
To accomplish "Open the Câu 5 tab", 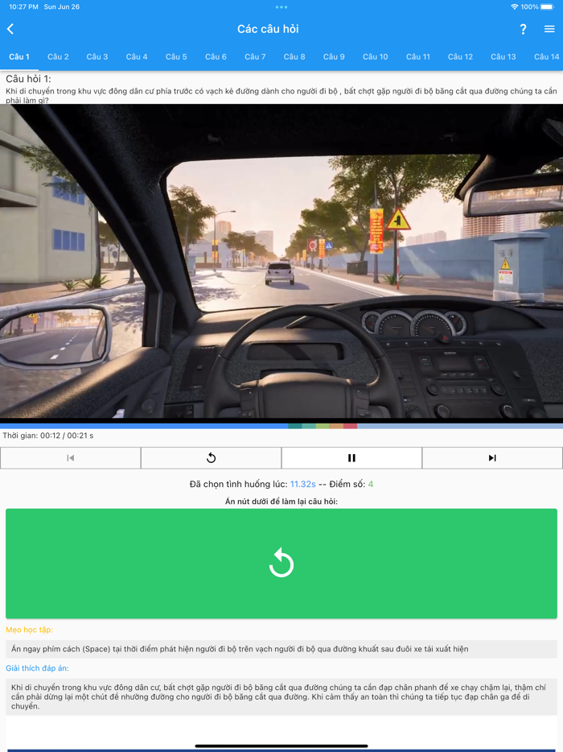I will coord(176,57).
